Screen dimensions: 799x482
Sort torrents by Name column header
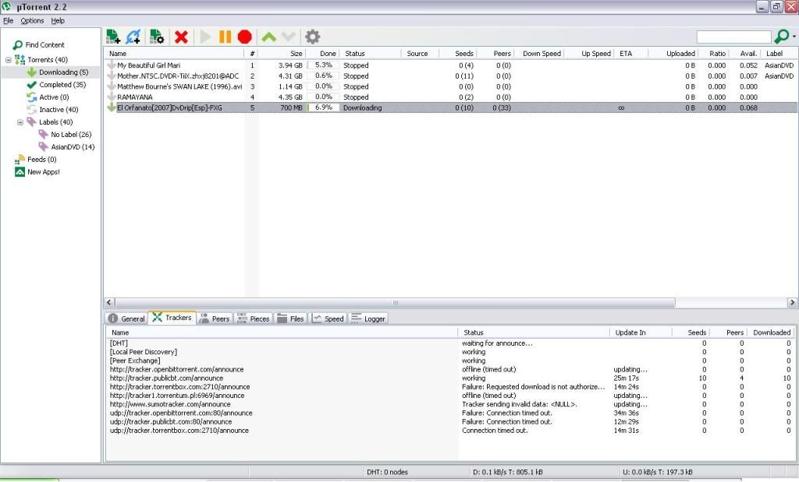point(174,54)
